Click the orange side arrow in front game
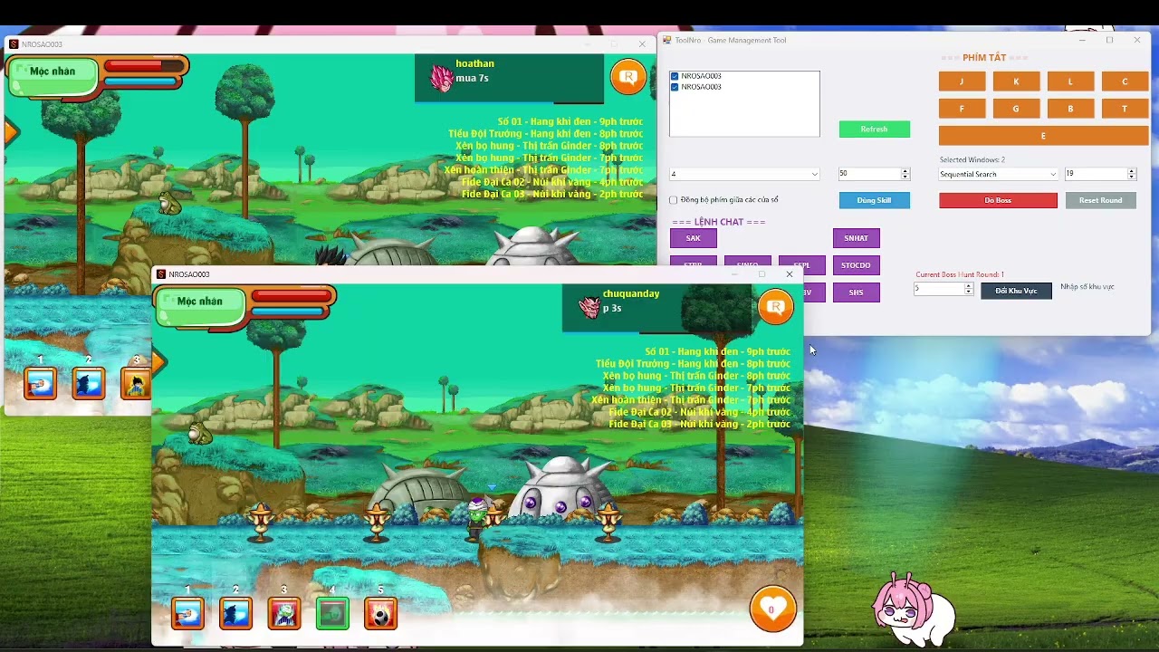Screen dimensions: 1159x652 click(158, 363)
